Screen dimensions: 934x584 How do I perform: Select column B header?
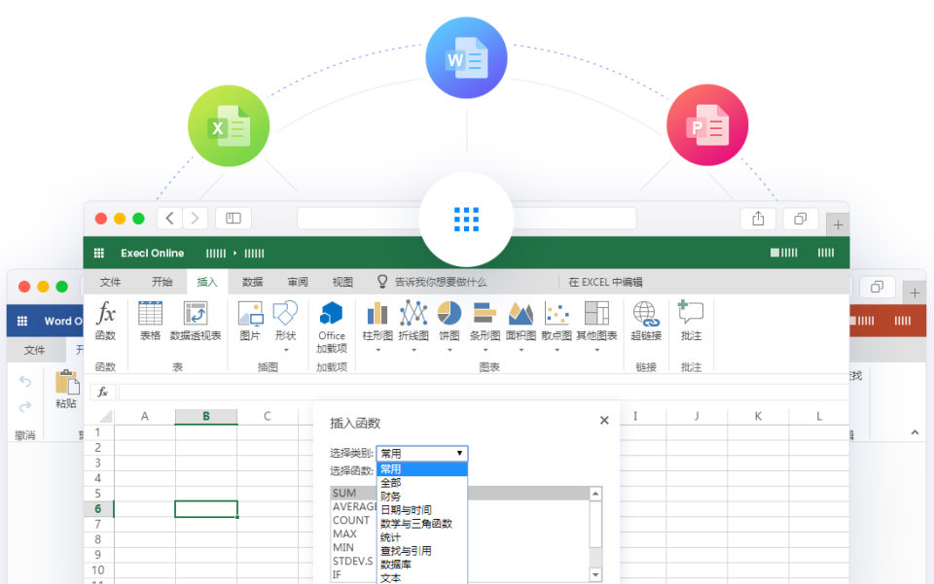tap(206, 416)
